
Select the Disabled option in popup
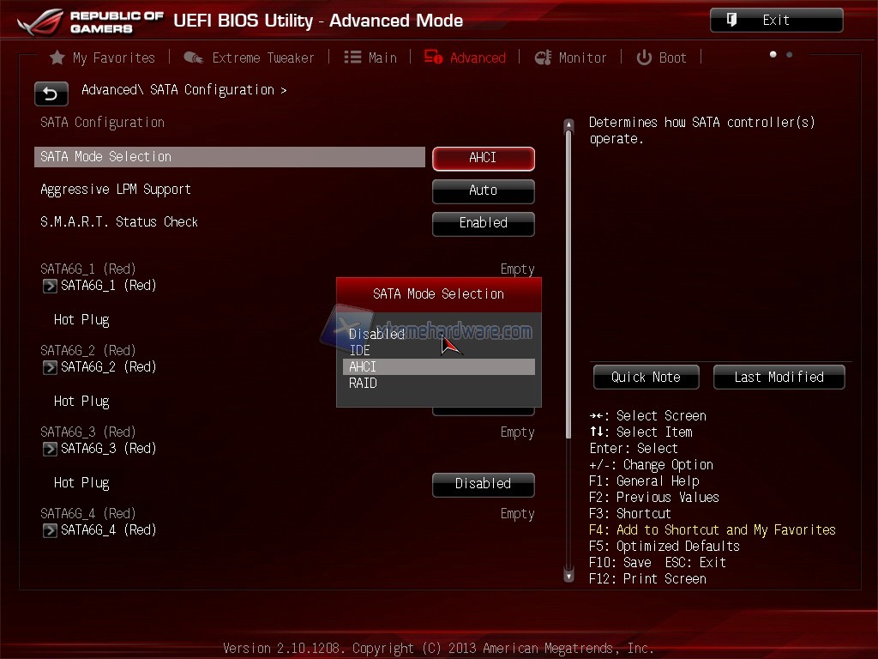coord(376,334)
